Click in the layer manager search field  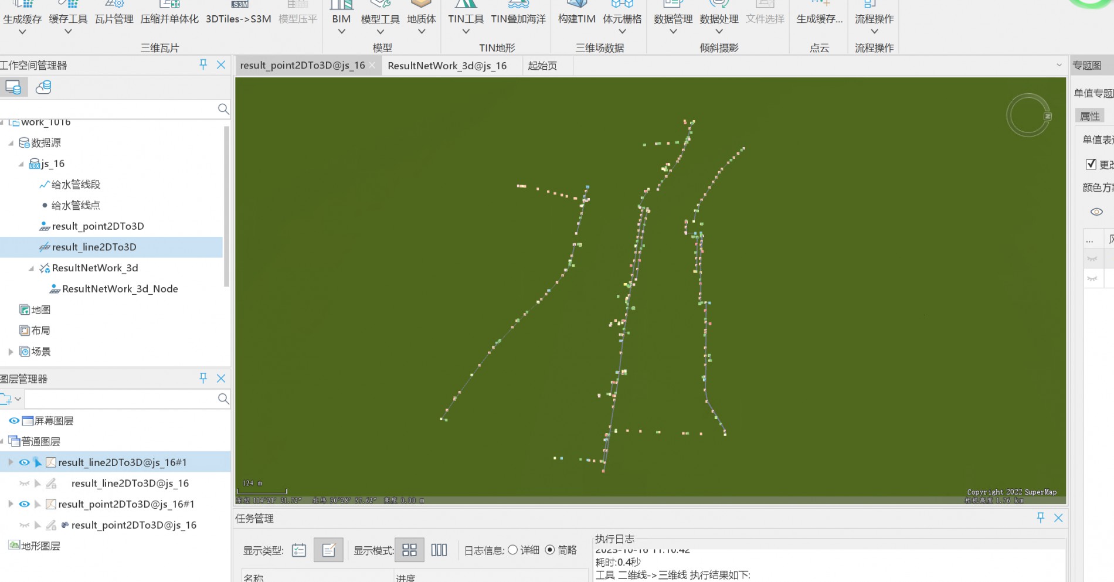tap(120, 399)
